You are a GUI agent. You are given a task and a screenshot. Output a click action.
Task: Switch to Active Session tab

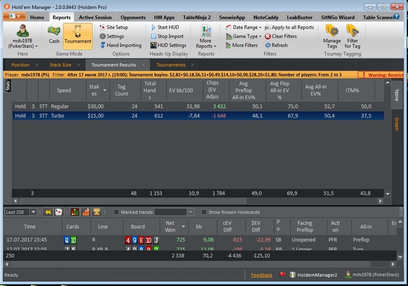tap(95, 17)
